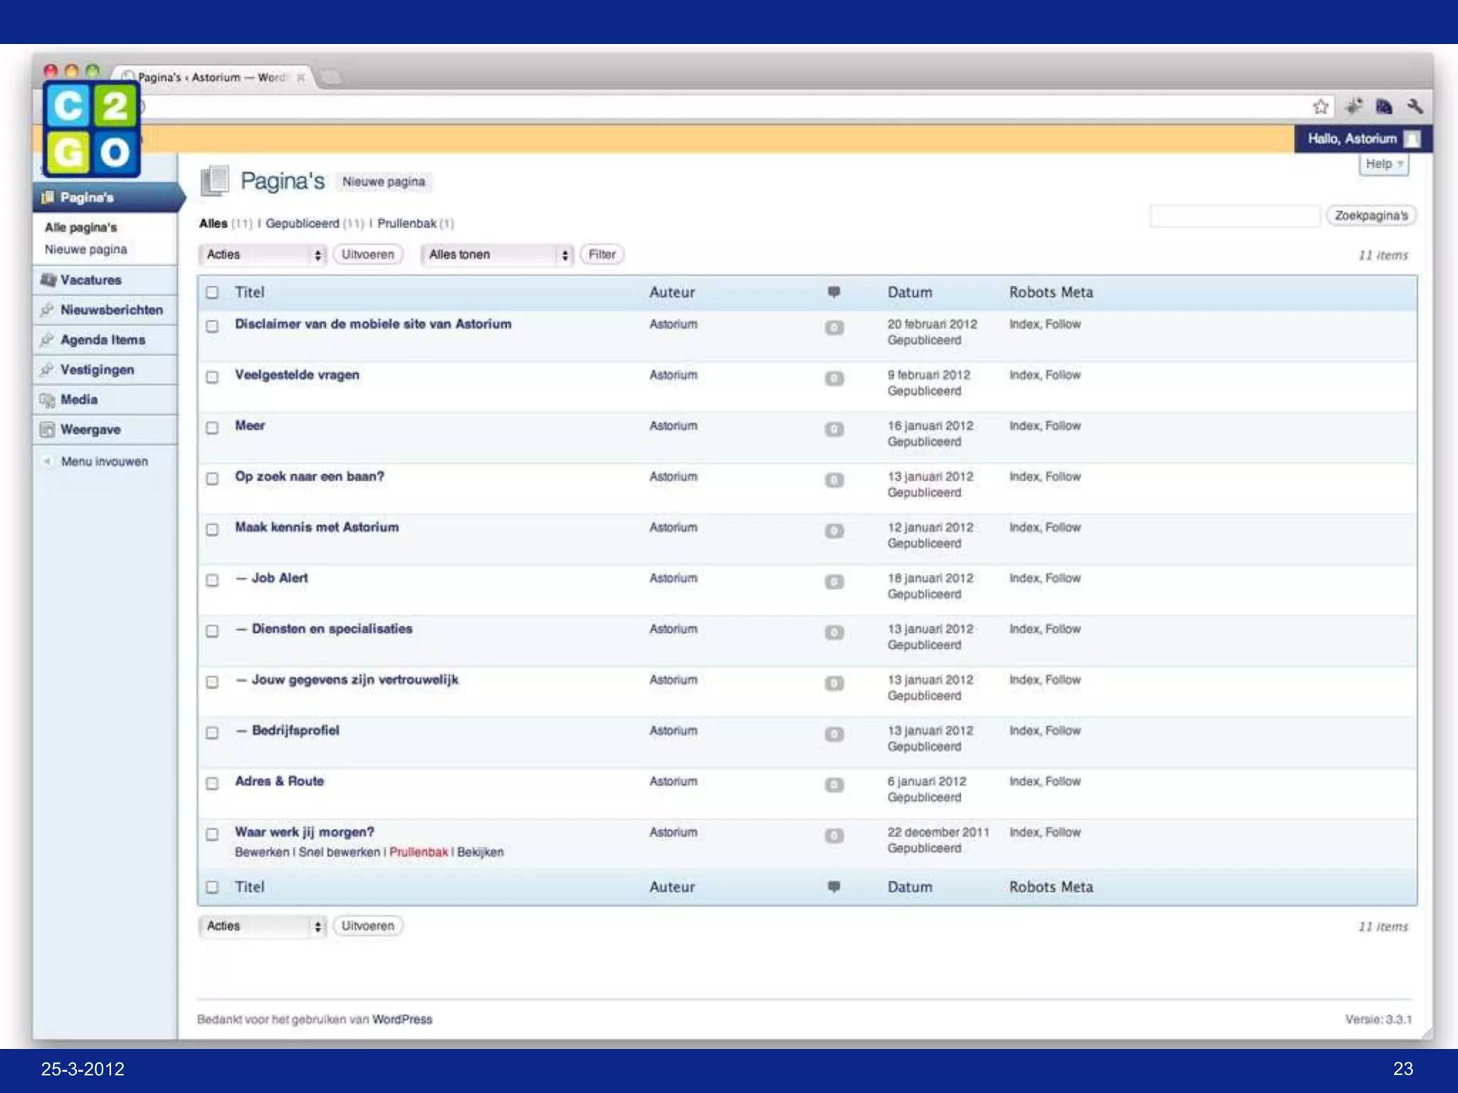Click the red Prullenbak row action link
The height and width of the screenshot is (1093, 1458).
(x=418, y=852)
